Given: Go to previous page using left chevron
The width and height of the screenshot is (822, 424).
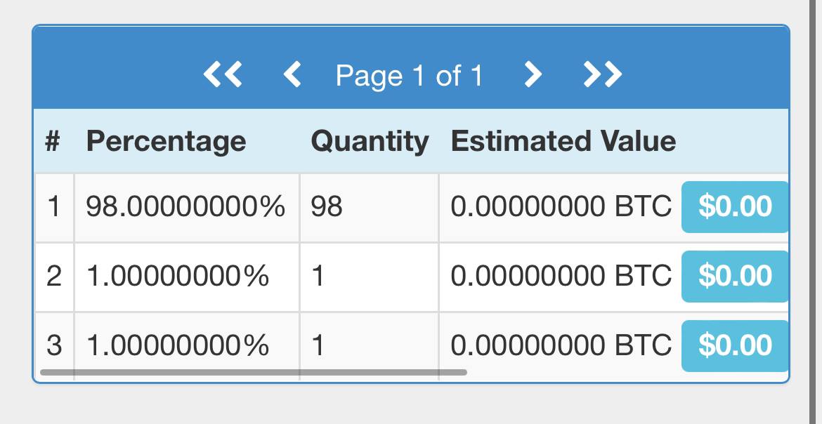Looking at the screenshot, I should (x=292, y=74).
